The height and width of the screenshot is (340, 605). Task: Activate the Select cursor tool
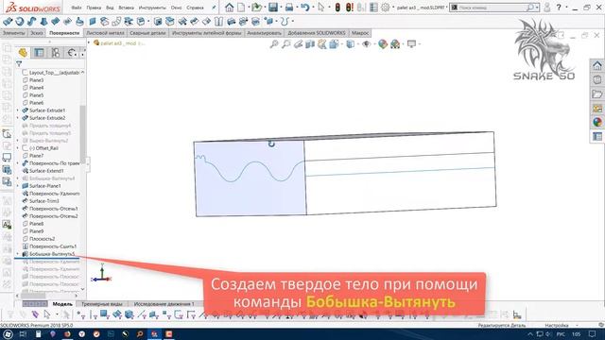click(320, 8)
